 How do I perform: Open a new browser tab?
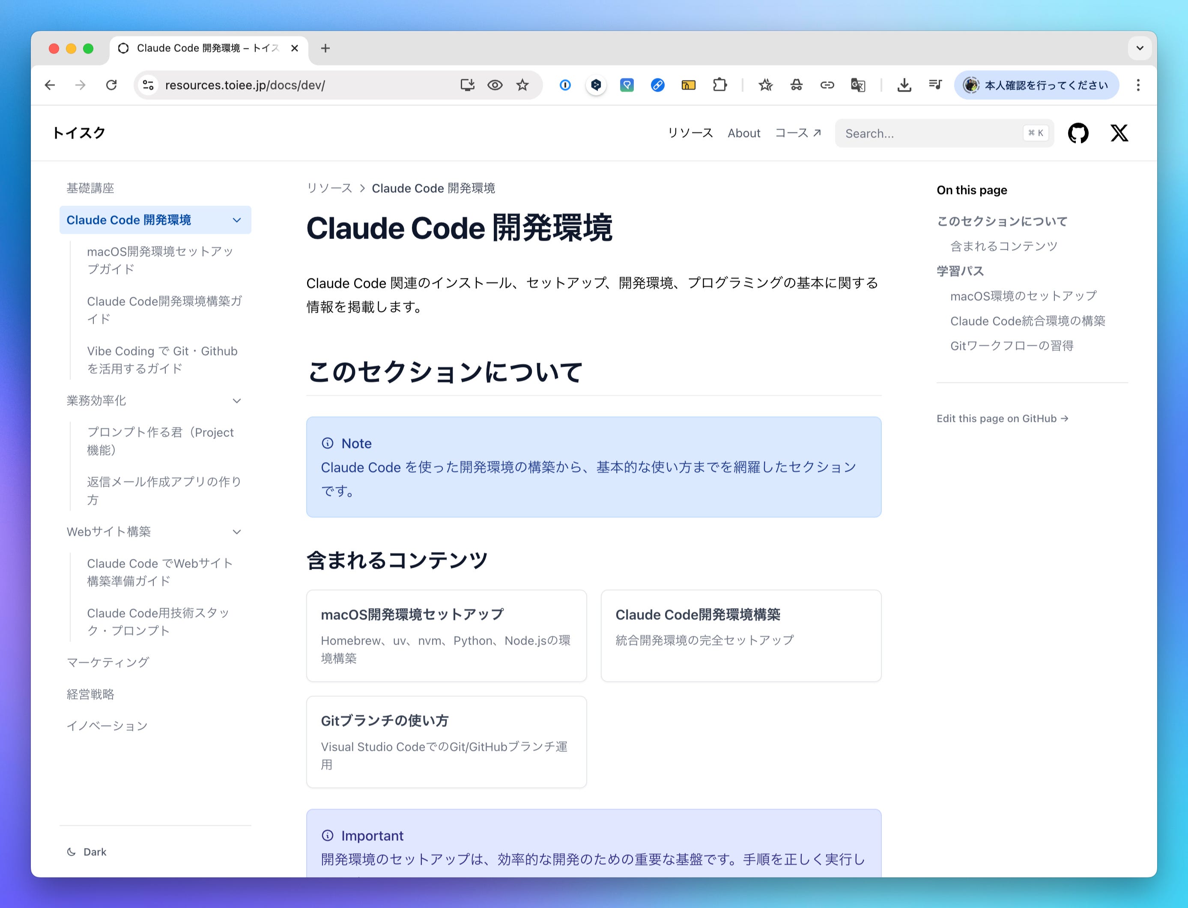pyautogui.click(x=325, y=48)
